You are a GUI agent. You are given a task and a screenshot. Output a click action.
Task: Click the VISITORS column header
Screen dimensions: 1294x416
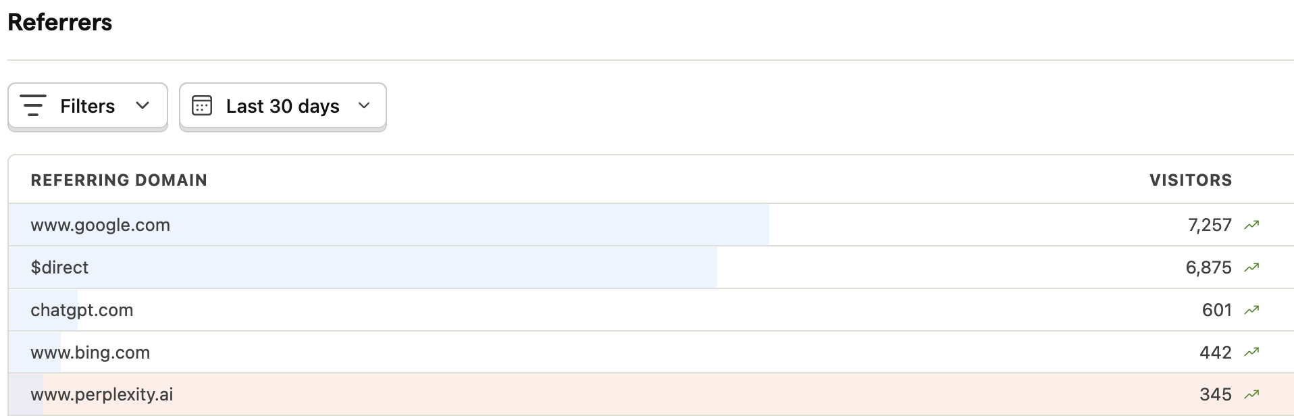pos(1190,180)
